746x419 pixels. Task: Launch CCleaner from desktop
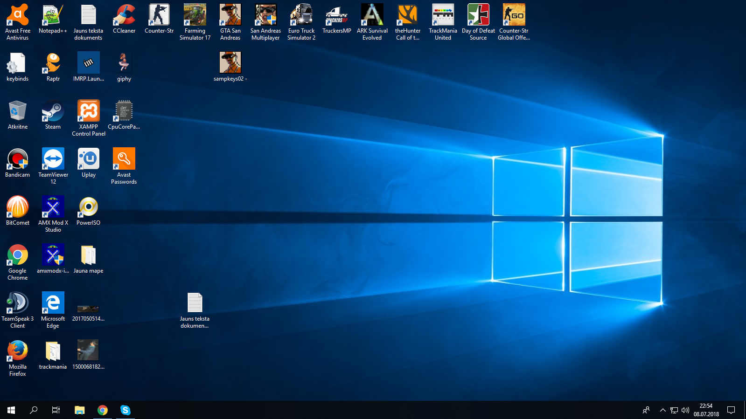124,19
